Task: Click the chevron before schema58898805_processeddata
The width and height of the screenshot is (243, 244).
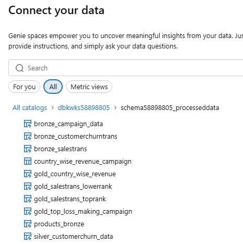Action: pos(115,108)
